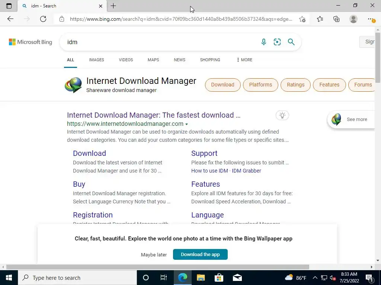The width and height of the screenshot is (381, 285).
Task: Go back to the previous page
Action: [x=10, y=19]
